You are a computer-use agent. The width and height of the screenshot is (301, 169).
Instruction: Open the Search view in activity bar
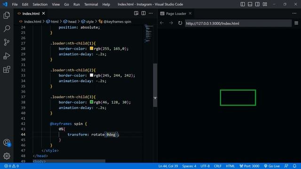7,29
